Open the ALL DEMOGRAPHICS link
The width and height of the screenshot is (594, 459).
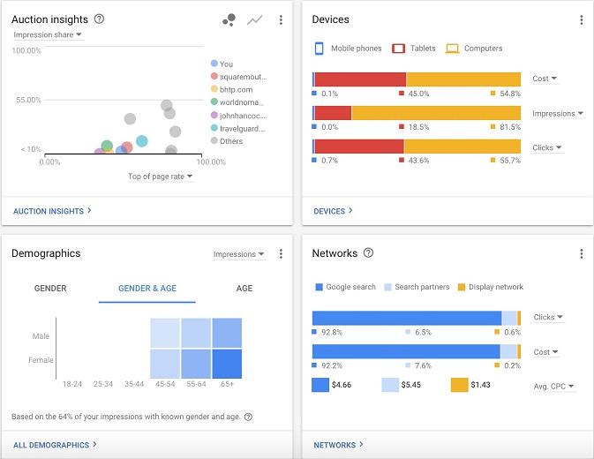pos(55,445)
